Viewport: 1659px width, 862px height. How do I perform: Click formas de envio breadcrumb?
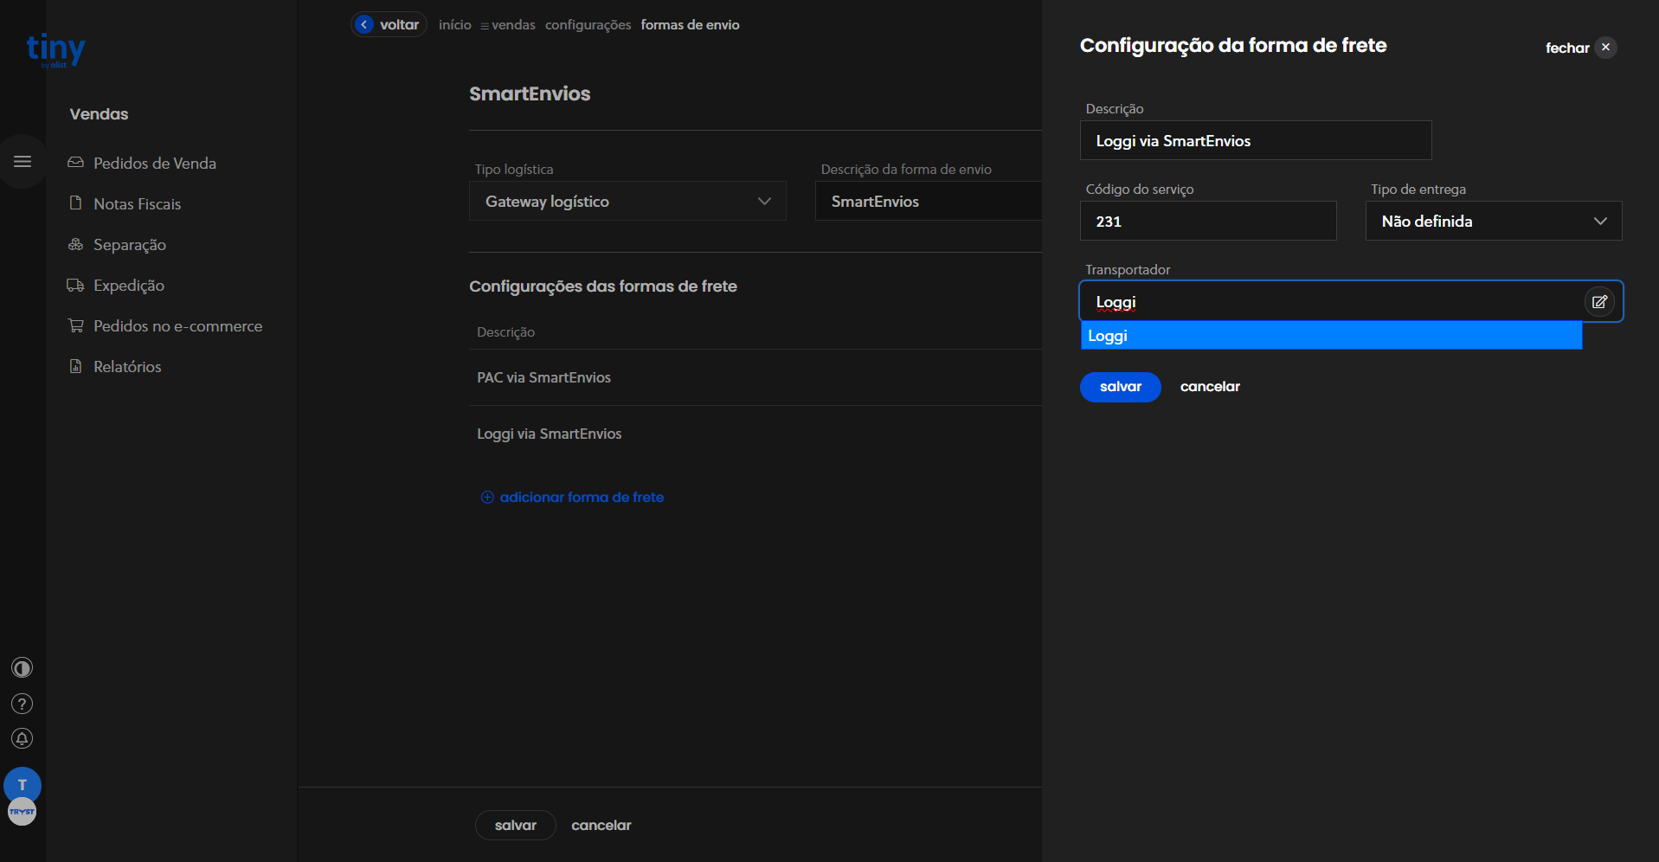691,24
